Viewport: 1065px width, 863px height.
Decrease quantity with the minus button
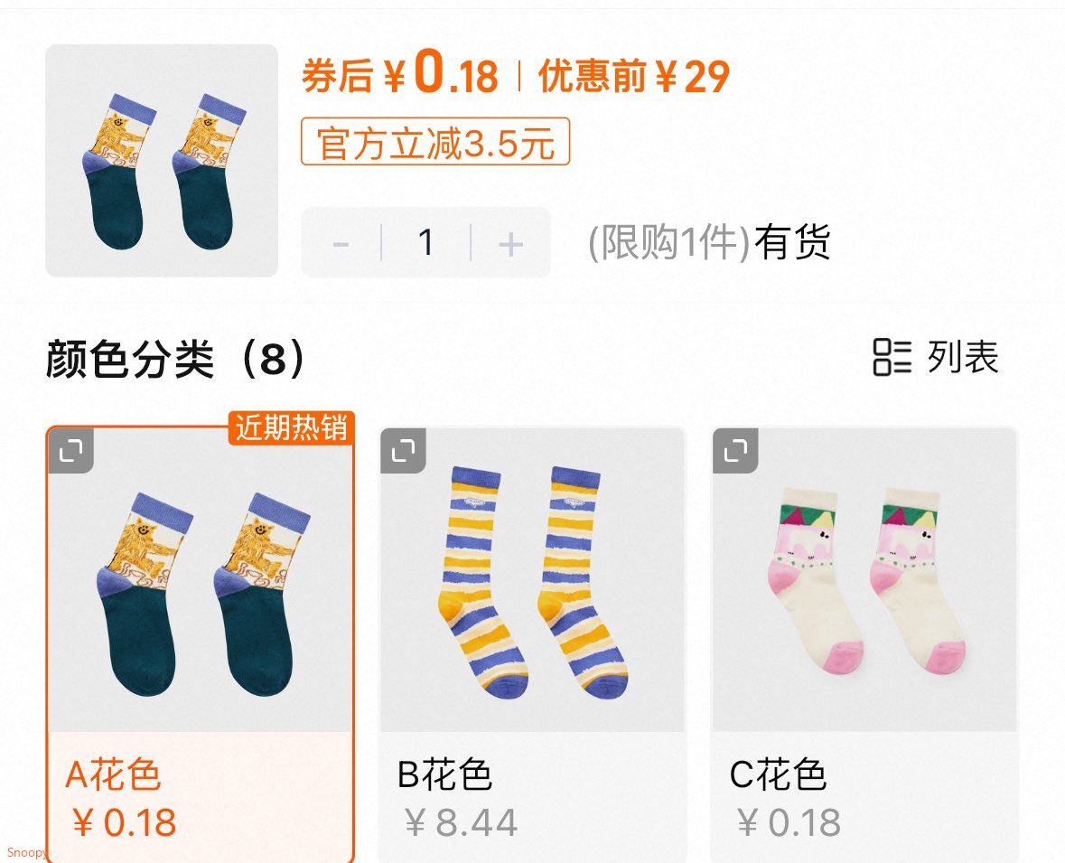341,243
